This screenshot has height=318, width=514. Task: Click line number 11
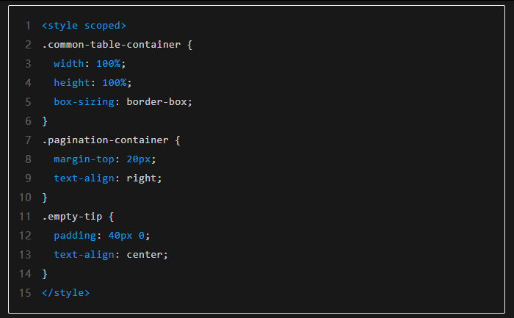(25, 217)
